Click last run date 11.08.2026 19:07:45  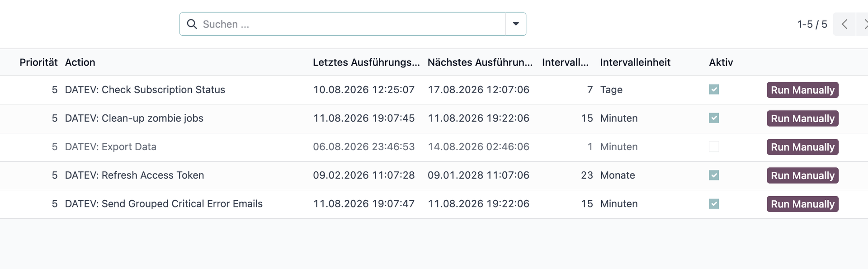coord(364,118)
